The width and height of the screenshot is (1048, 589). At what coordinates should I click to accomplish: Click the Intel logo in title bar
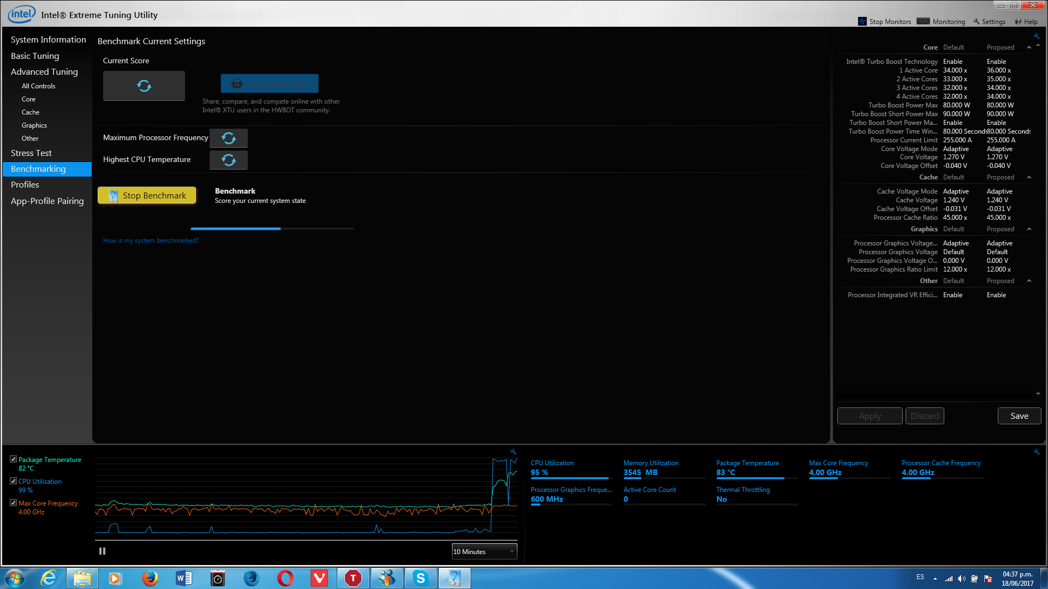[x=21, y=14]
